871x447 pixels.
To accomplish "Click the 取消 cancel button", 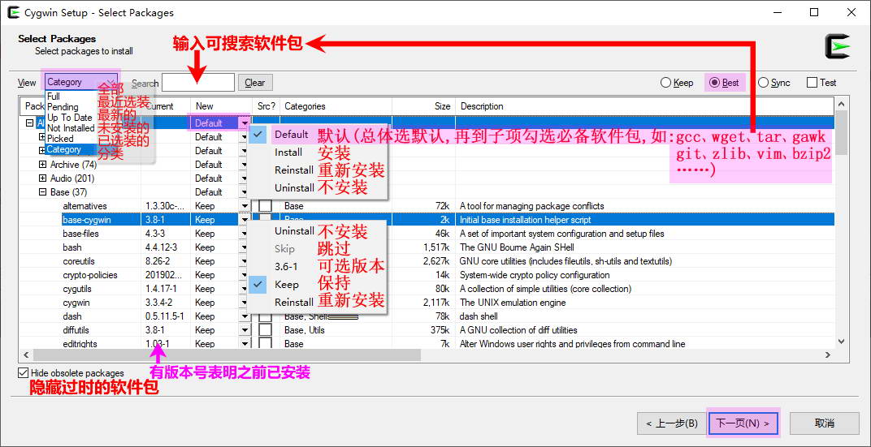I will point(824,423).
